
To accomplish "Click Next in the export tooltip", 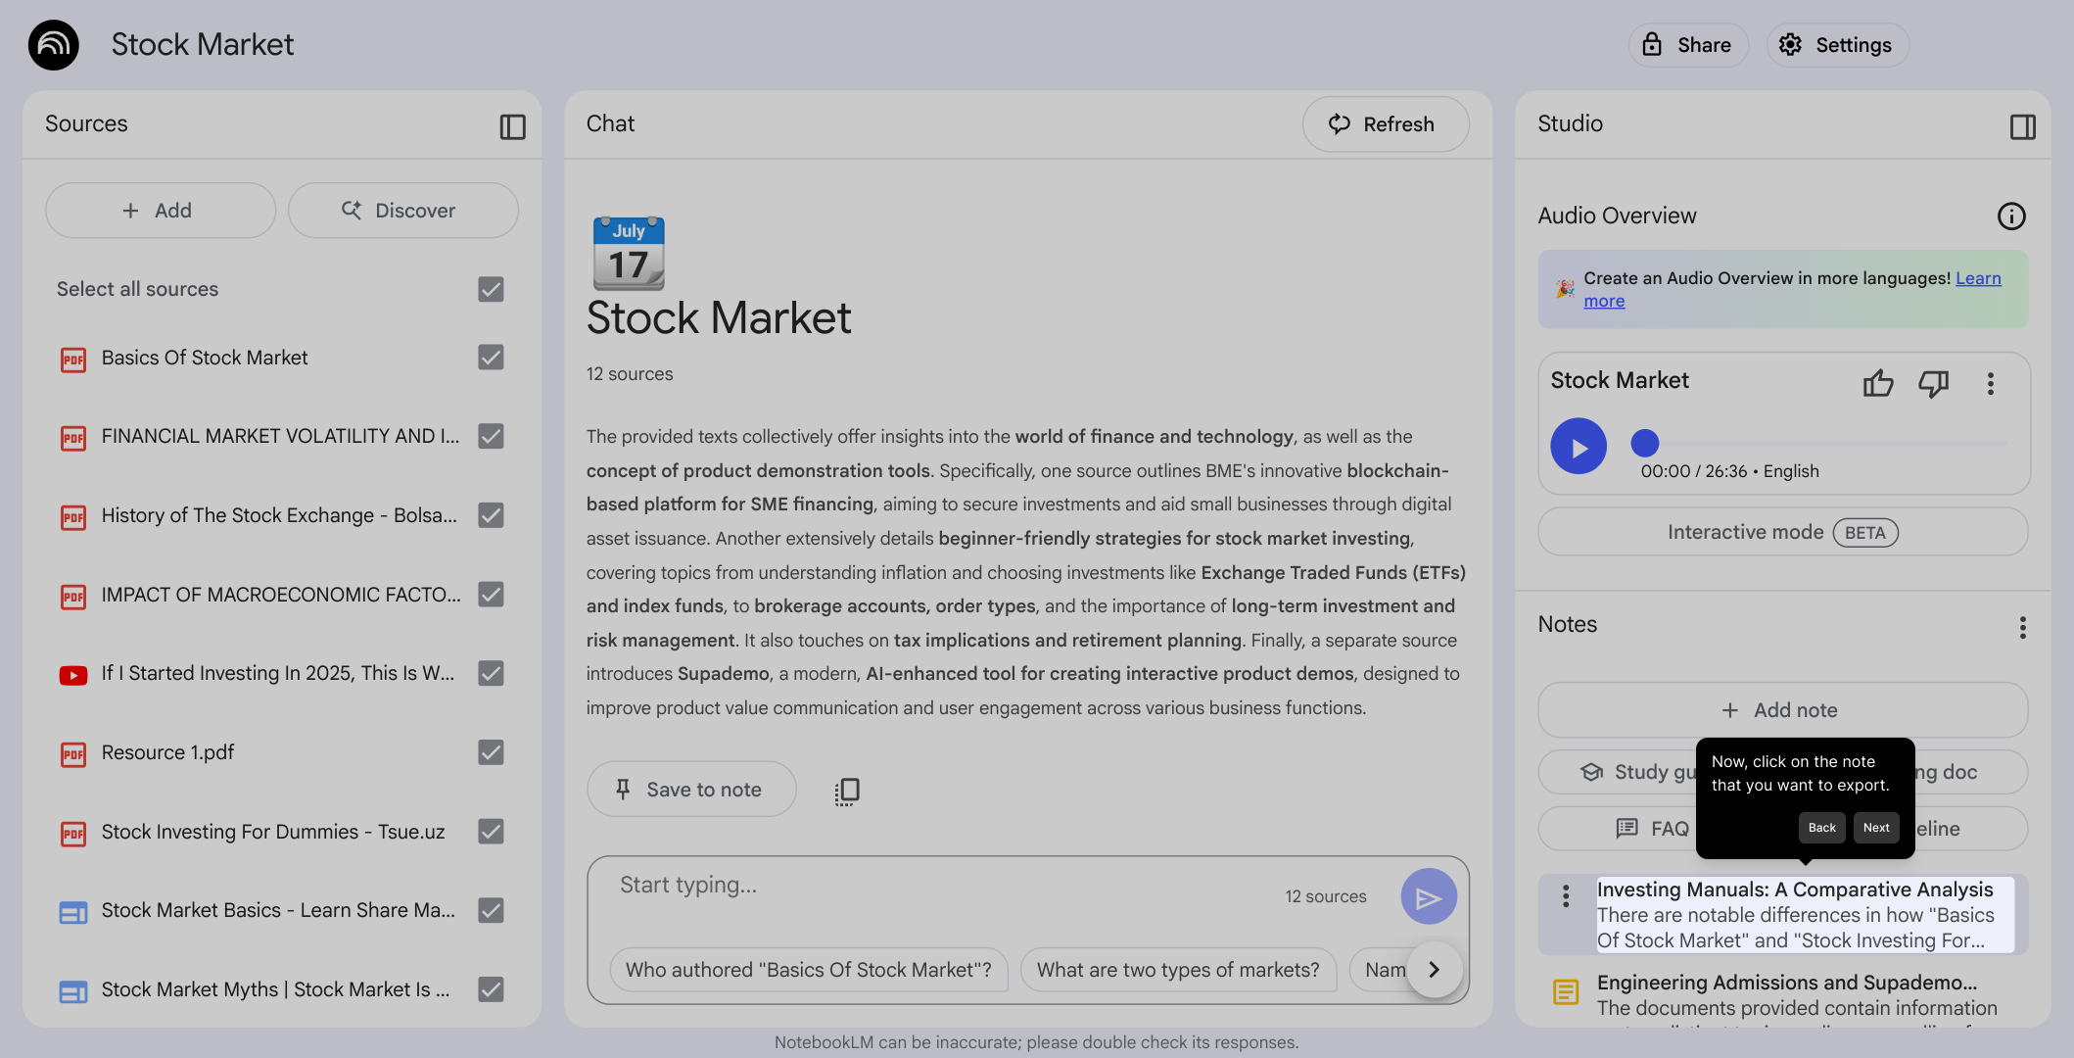I will pyautogui.click(x=1875, y=828).
